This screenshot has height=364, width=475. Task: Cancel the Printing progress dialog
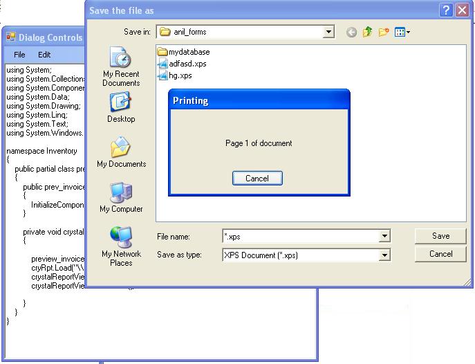click(257, 179)
